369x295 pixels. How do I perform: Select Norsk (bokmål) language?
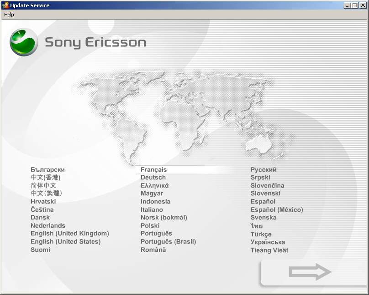click(x=164, y=218)
